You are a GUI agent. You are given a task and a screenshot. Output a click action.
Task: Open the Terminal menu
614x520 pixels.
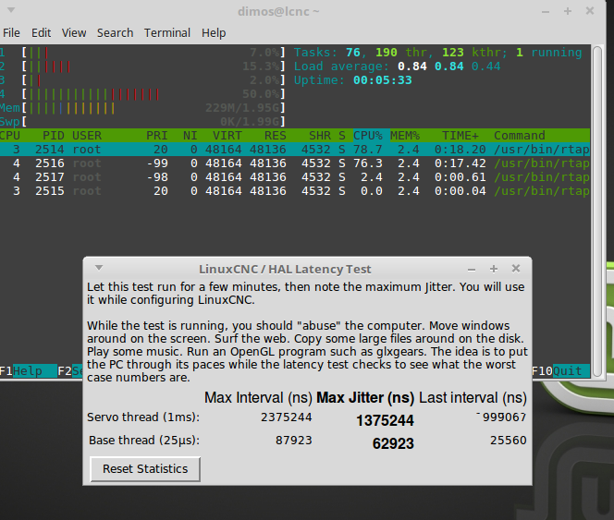click(167, 33)
